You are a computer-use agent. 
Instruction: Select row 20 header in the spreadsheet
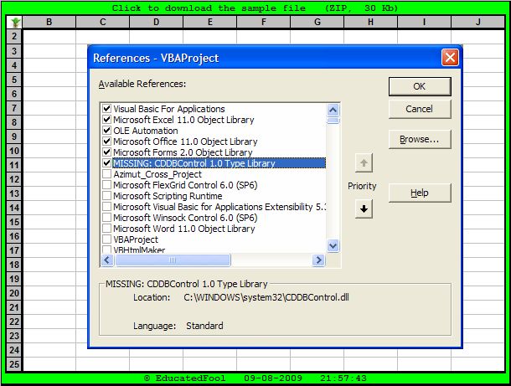[14, 293]
